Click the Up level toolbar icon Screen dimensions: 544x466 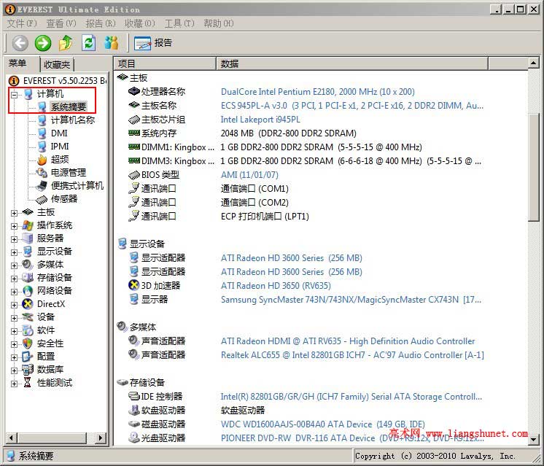point(66,43)
